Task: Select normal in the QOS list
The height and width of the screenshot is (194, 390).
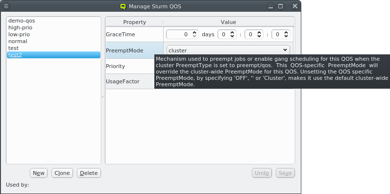Action: [x=53, y=41]
